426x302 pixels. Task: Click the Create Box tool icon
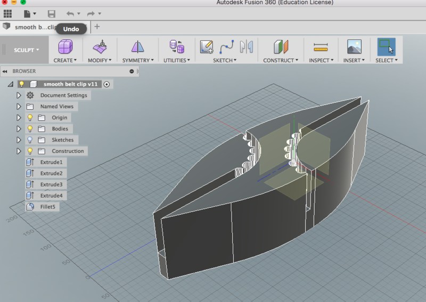65,47
